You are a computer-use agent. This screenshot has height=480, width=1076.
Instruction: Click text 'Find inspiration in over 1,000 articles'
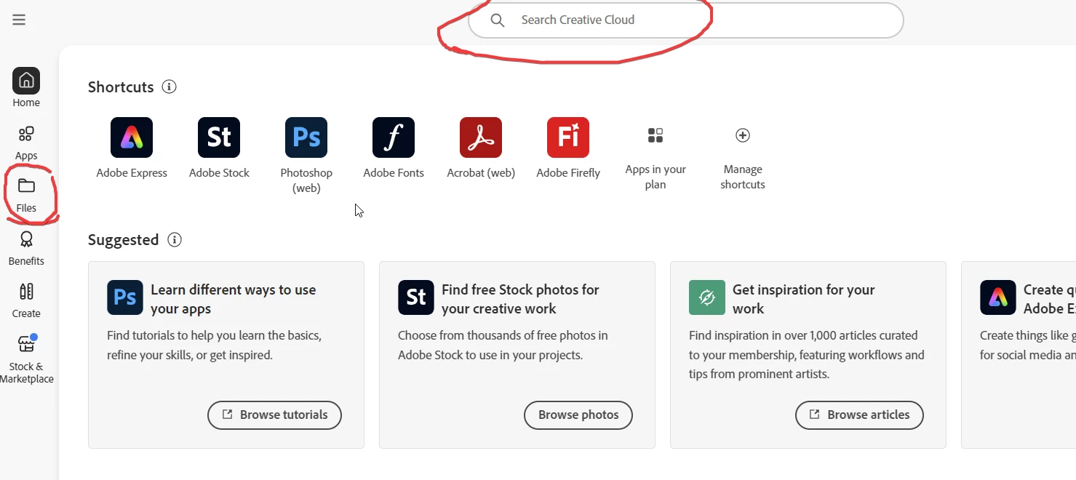coord(807,355)
